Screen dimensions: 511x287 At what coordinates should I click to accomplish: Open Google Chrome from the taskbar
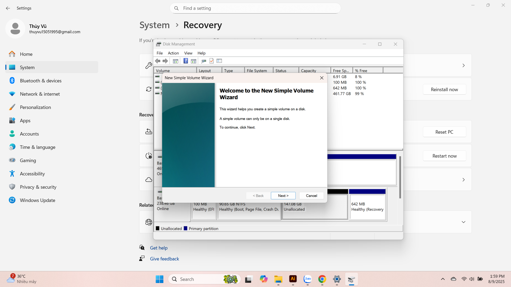(322, 279)
